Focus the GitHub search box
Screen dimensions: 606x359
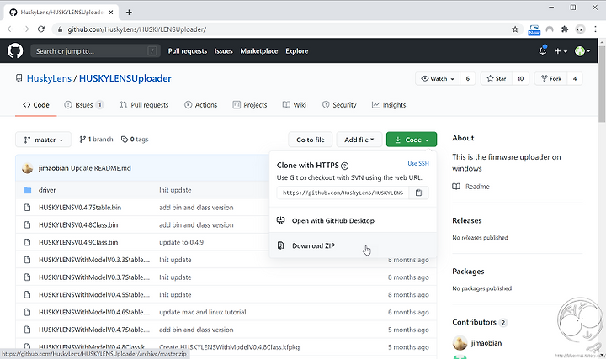click(95, 51)
